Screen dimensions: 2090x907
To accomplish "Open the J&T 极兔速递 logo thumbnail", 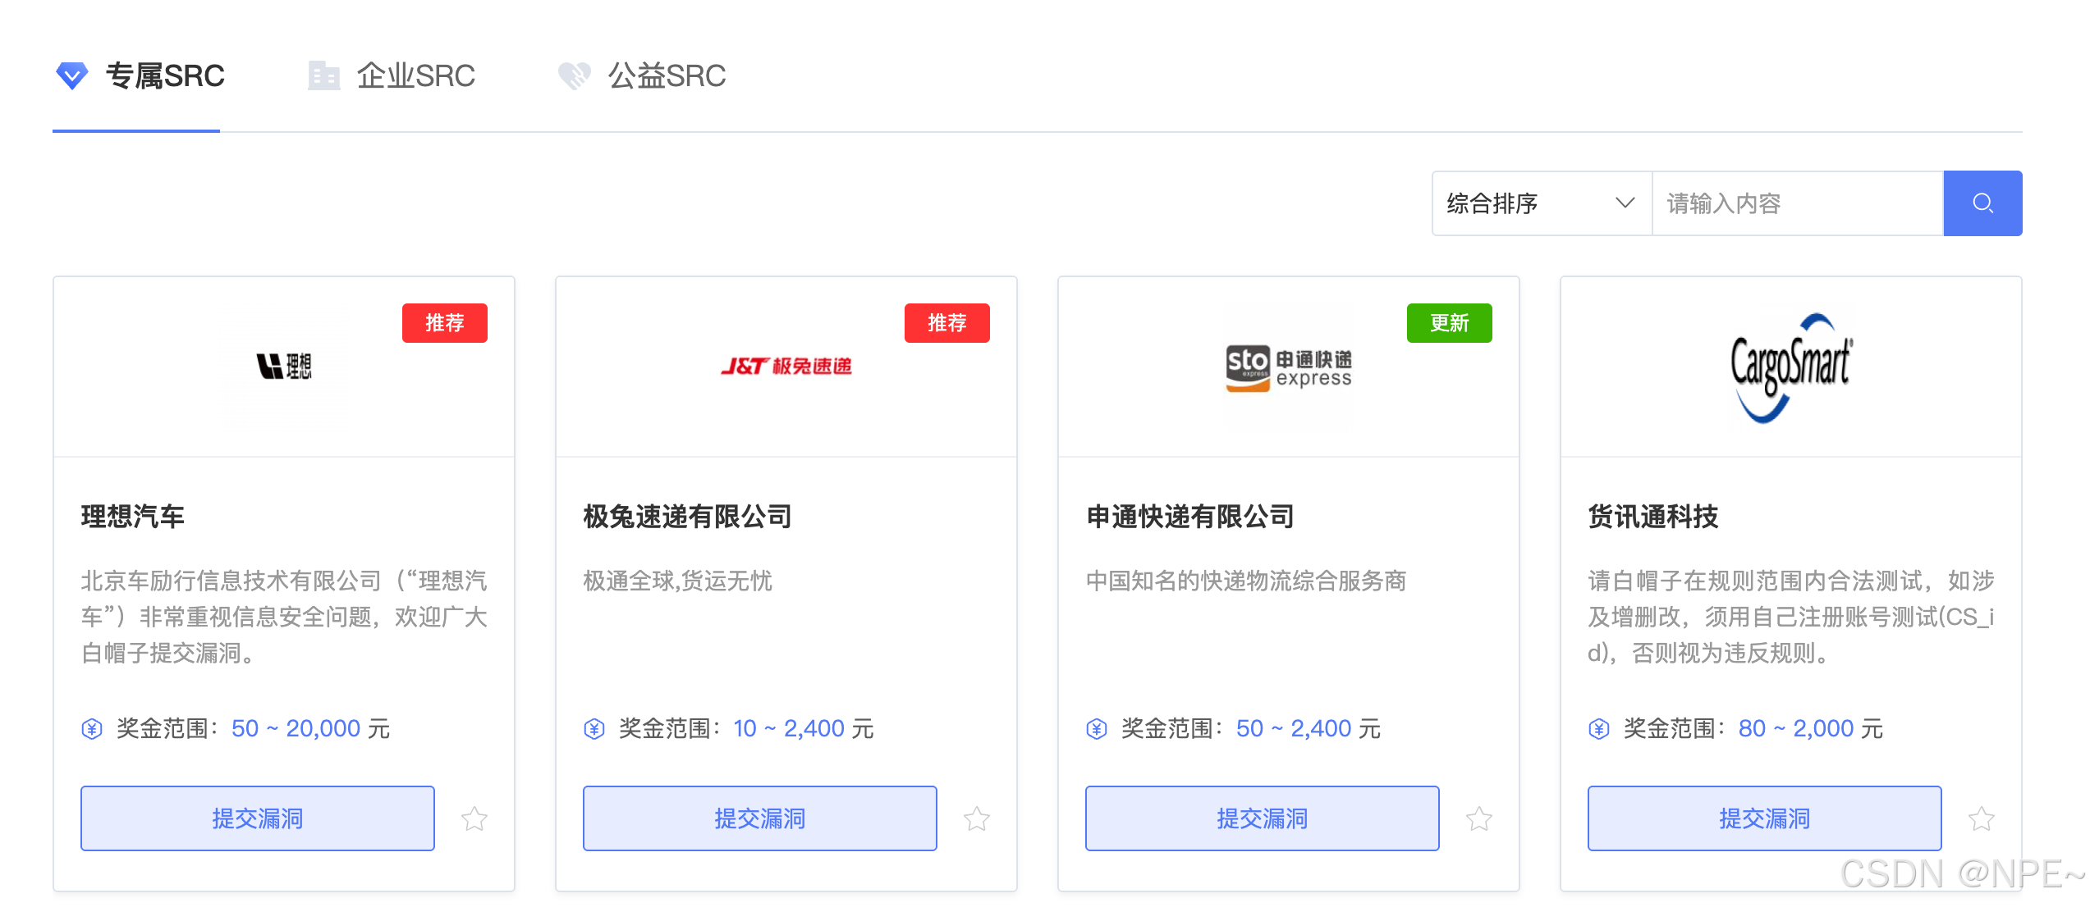I will (x=786, y=367).
